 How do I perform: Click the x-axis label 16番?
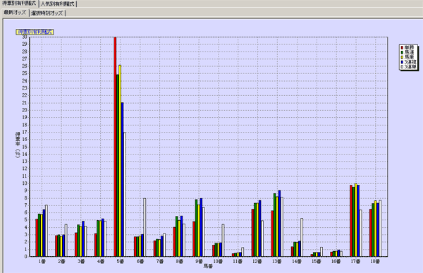pyautogui.click(x=336, y=262)
